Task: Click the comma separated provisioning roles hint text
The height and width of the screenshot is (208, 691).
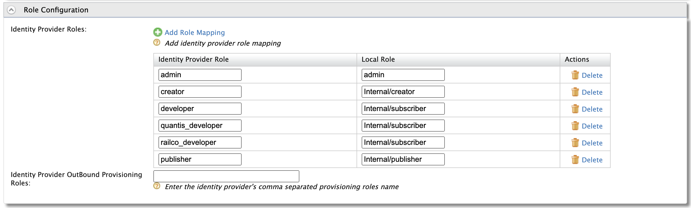Action: point(282,187)
